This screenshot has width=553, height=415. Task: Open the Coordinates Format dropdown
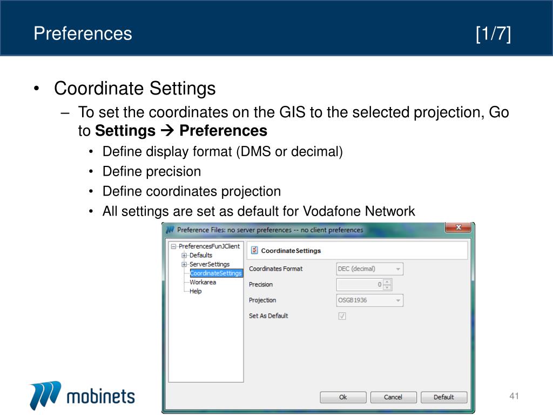(369, 269)
